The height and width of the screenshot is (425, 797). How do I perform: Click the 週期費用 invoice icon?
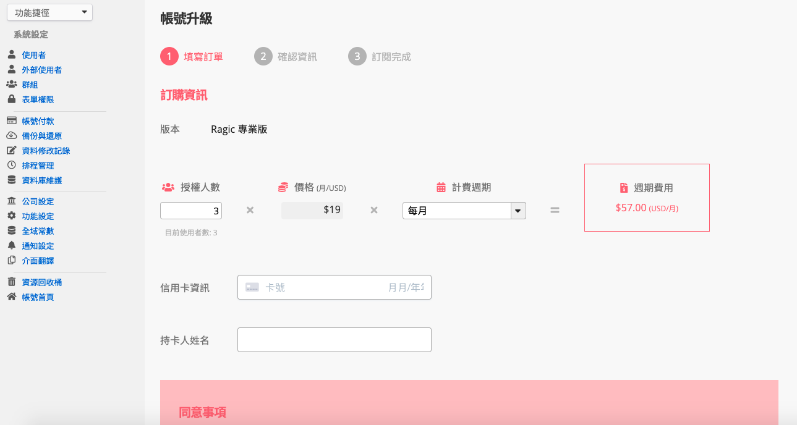624,188
